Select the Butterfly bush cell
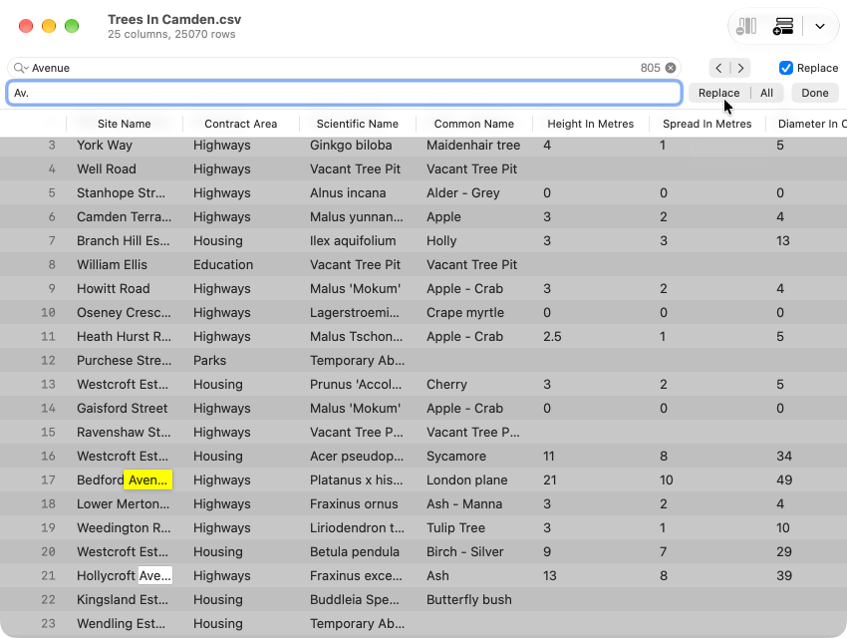Image resolution: width=847 pixels, height=638 pixels. [474, 599]
